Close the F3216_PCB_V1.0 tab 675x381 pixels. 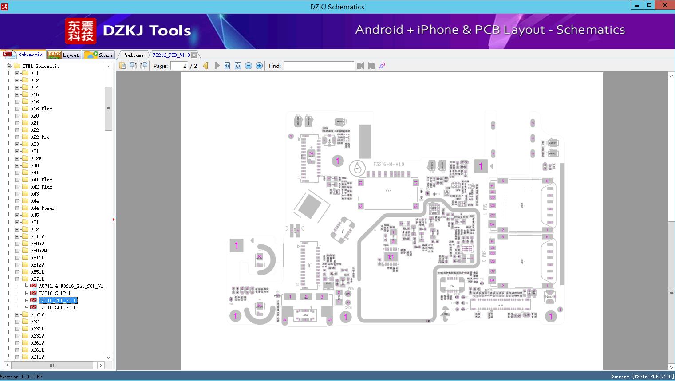click(x=194, y=55)
